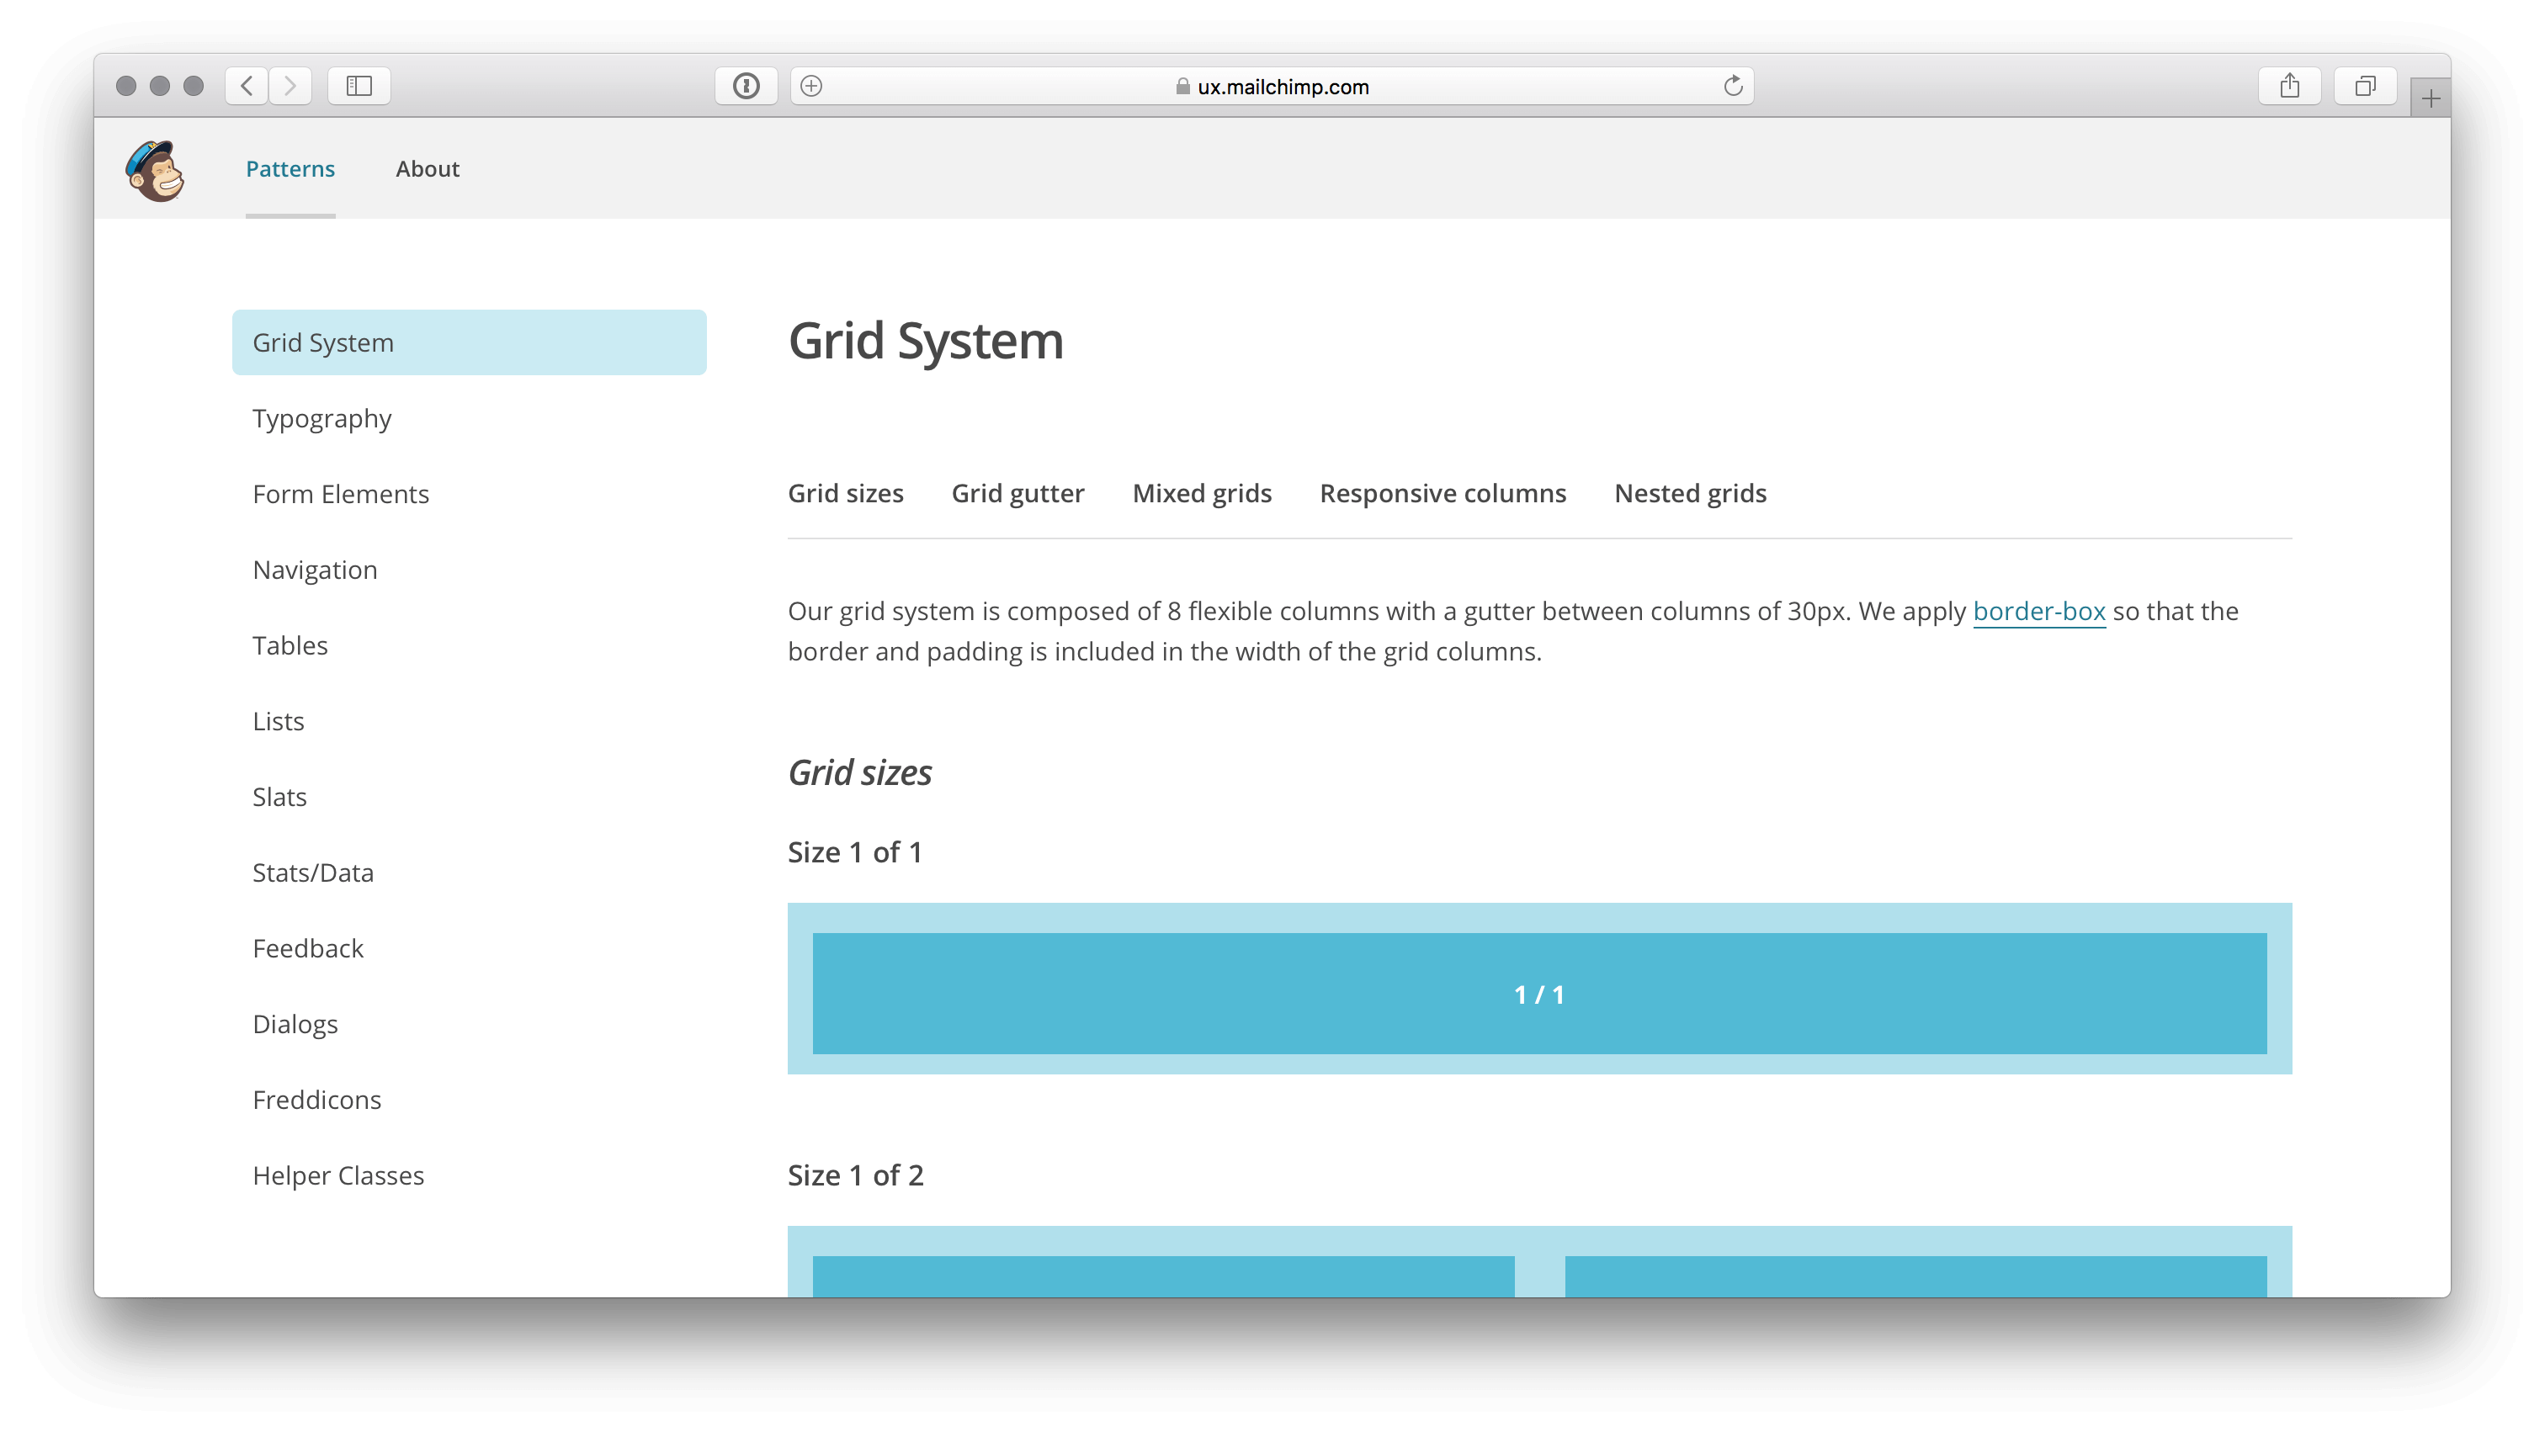Click the browser forward navigation arrow
The image size is (2545, 1432).
point(292,84)
